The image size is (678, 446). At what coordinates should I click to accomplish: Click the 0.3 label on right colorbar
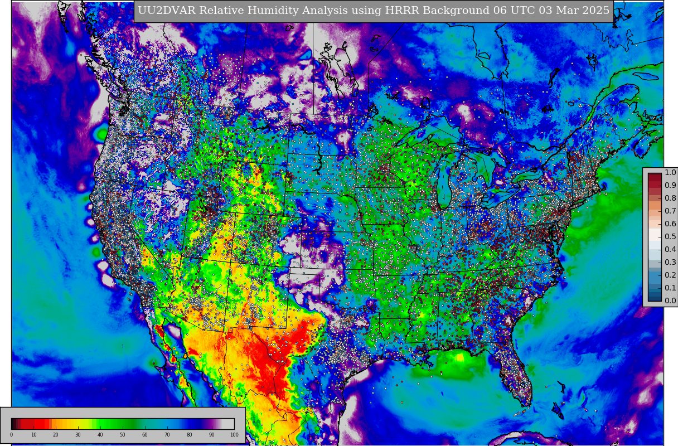coord(670,262)
